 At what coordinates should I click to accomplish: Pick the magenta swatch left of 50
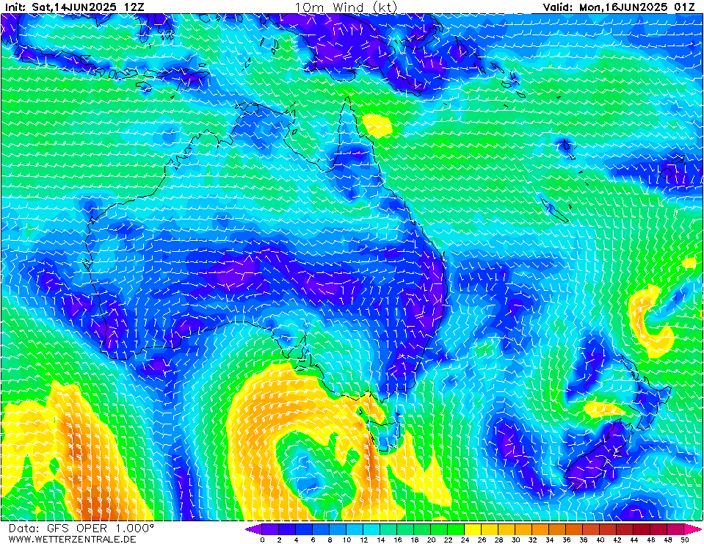[x=676, y=529]
